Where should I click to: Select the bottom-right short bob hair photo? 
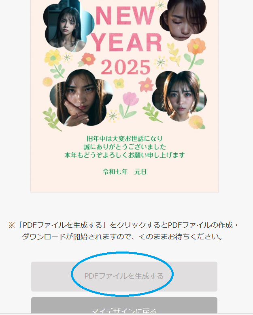coord(179,96)
